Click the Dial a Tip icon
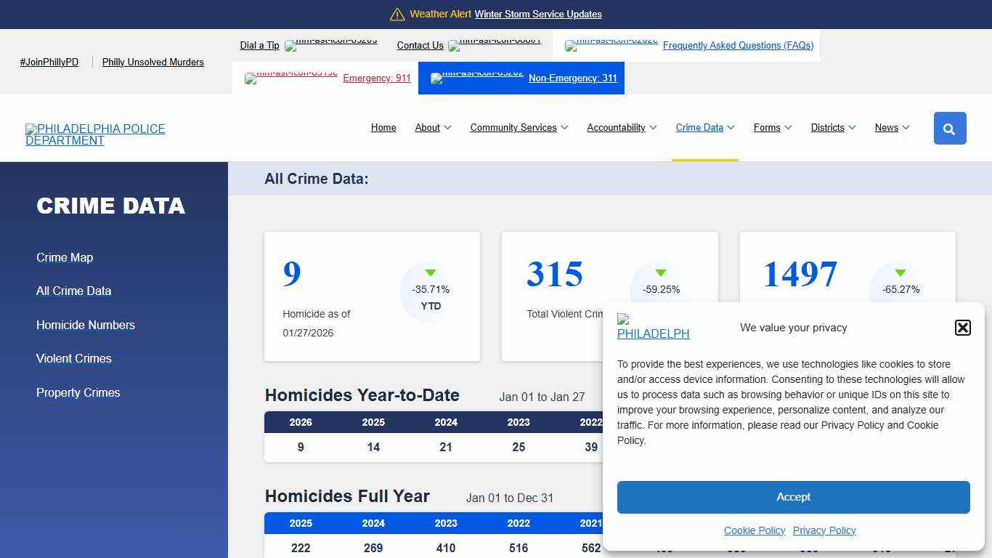The image size is (992, 558). 330,46
